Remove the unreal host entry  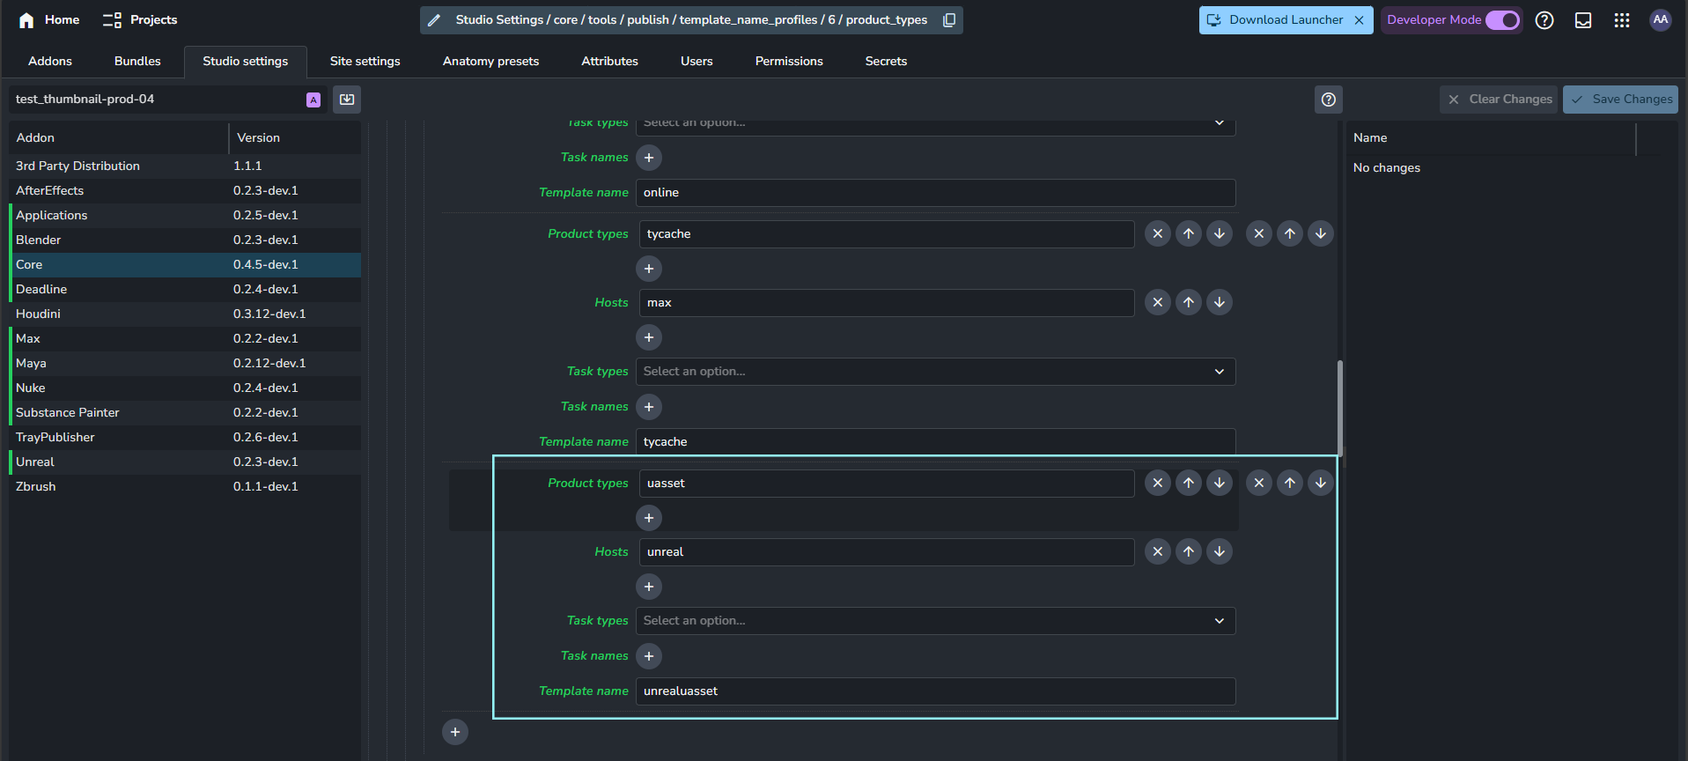coord(1158,551)
